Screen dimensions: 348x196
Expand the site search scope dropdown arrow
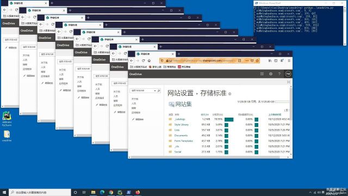click(154, 91)
